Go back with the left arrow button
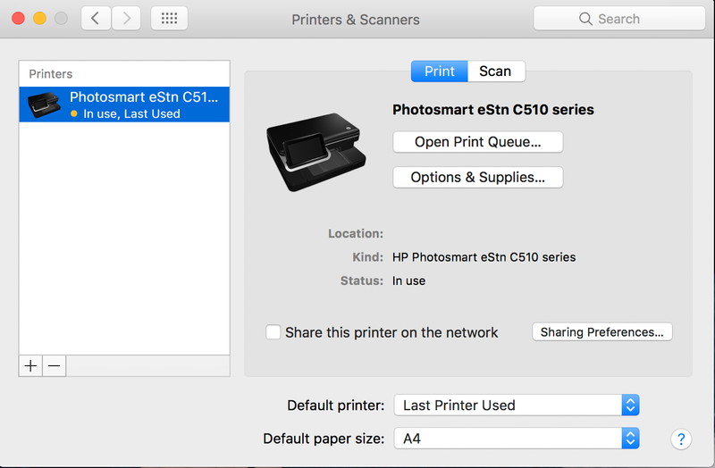Screen dimensions: 715x468 point(96,18)
